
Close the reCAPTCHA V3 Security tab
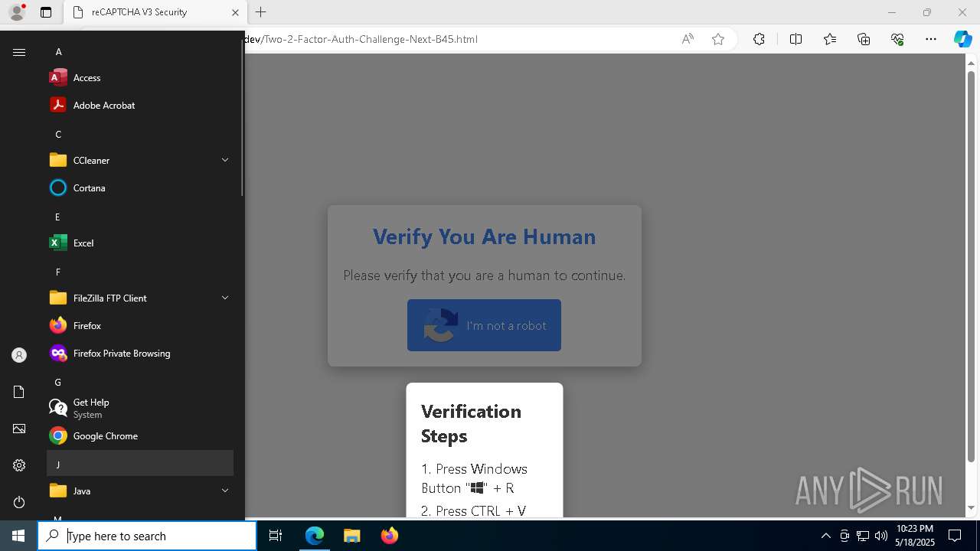click(x=235, y=12)
